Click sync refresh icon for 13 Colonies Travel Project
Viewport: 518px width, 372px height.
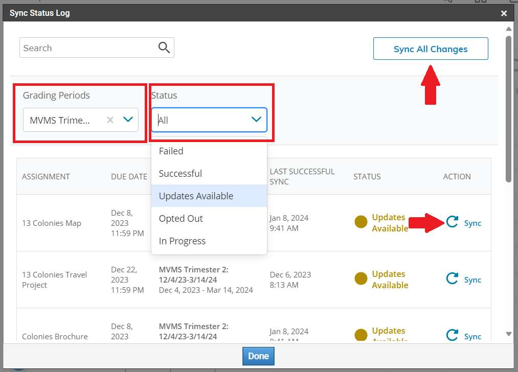(452, 278)
